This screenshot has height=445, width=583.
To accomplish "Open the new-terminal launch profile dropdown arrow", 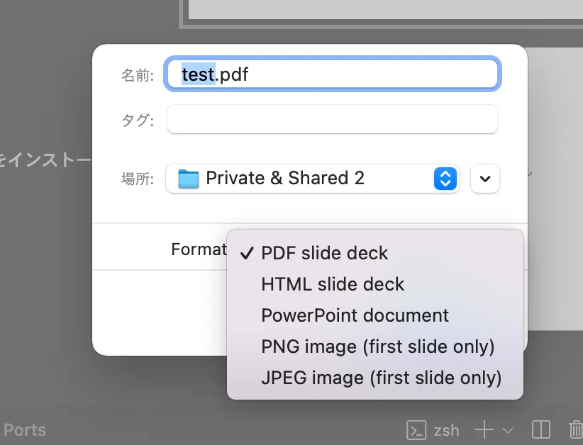I will (x=508, y=431).
